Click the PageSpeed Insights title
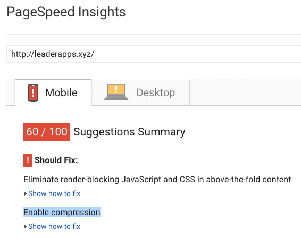Screen dimensions: 301x238 (x=66, y=12)
